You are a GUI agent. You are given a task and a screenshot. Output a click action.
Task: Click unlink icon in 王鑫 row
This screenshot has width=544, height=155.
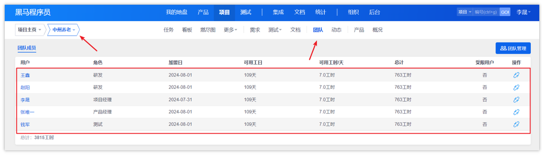[x=516, y=75]
